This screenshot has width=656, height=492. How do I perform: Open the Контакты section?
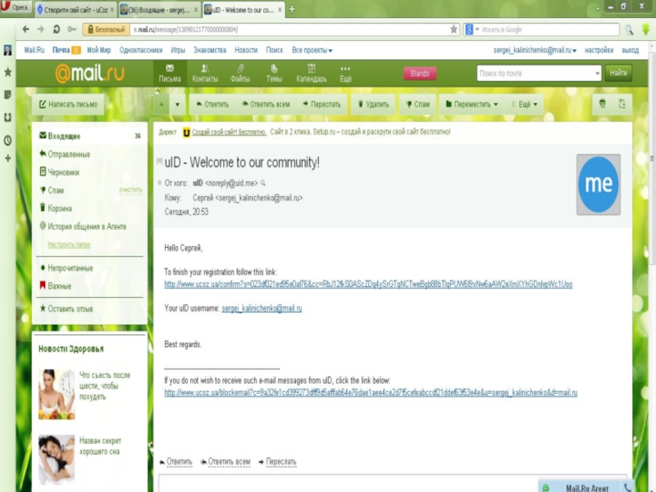point(205,73)
